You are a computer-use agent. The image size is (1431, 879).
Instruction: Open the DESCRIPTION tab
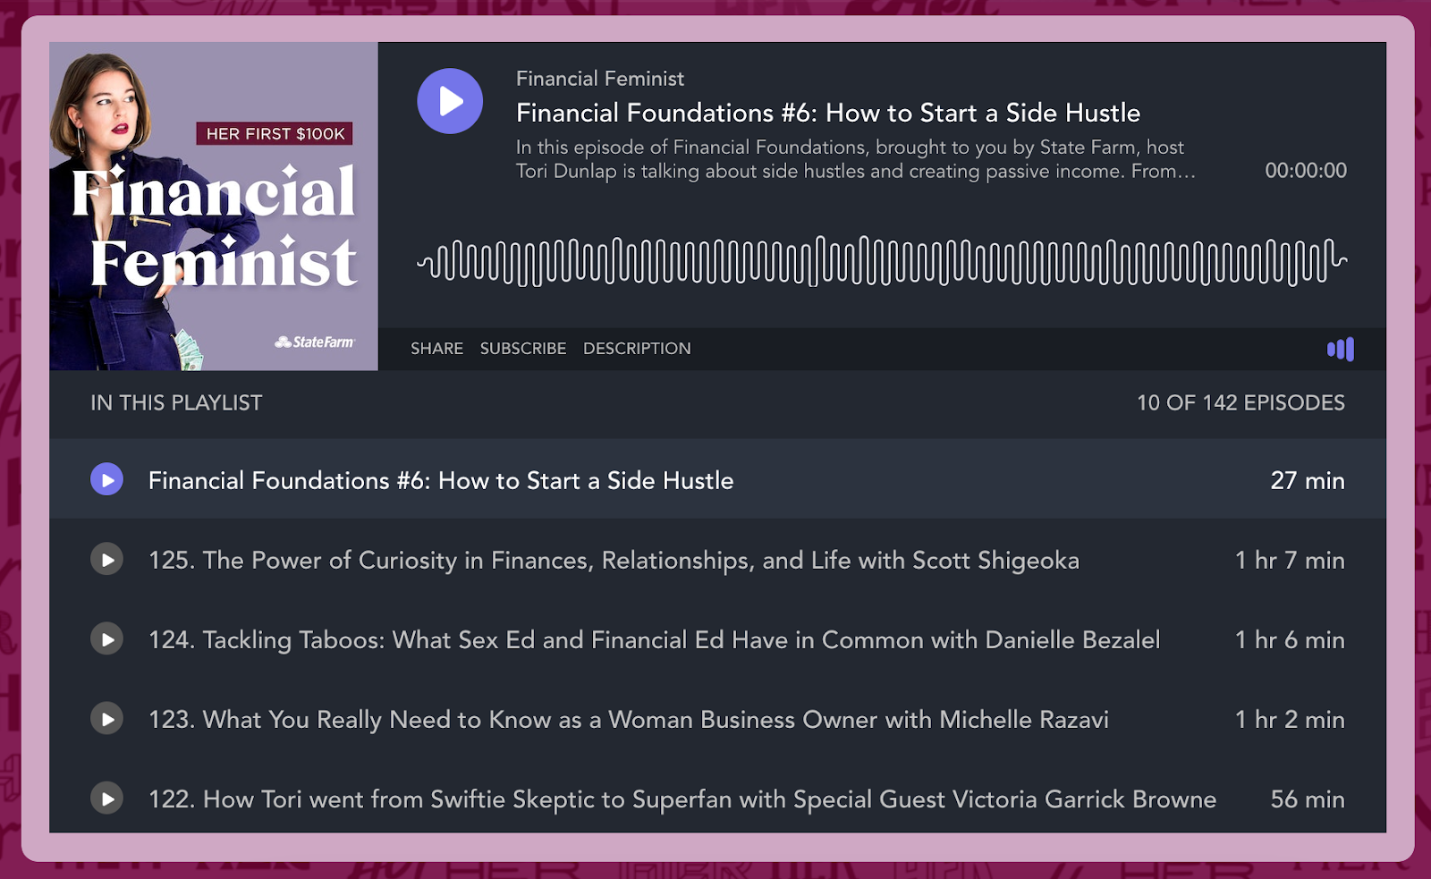coord(637,349)
